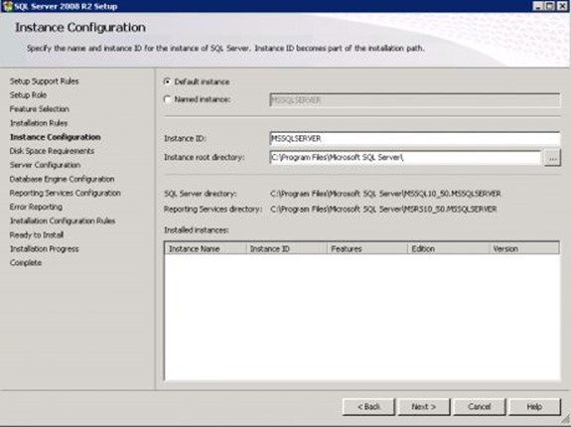Click the Version column header
571x427 pixels.
coord(524,248)
